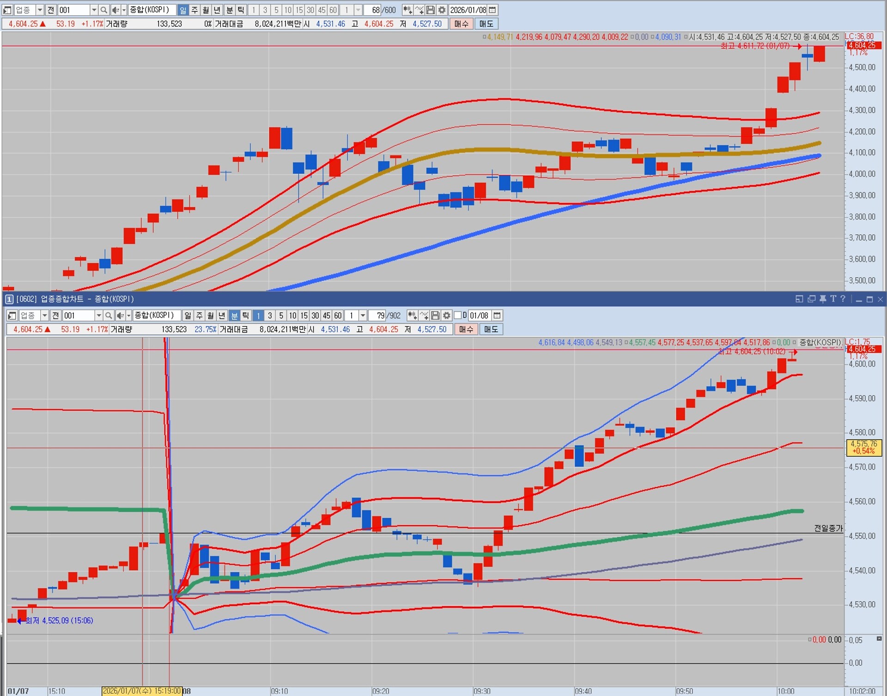Select daily 일 period in top chart toolbar

coord(183,10)
